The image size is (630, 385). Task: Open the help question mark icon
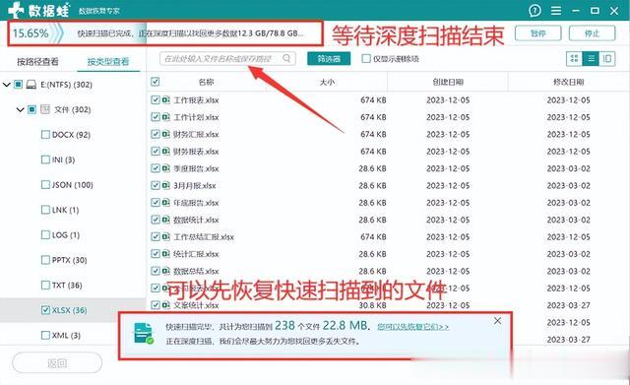point(535,11)
